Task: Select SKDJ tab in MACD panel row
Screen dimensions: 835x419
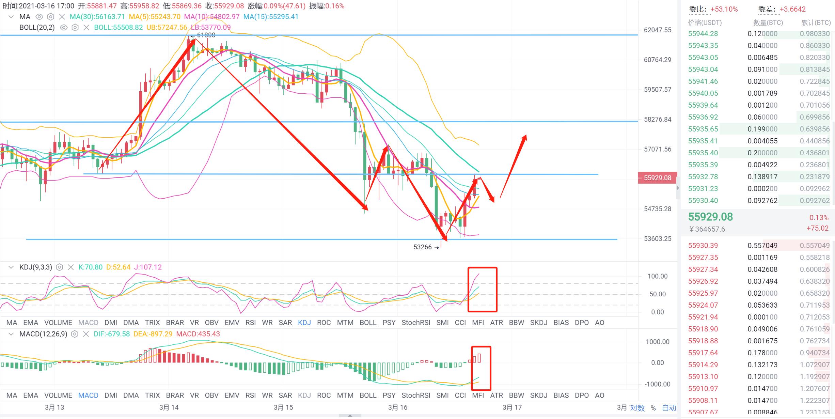Action: click(x=539, y=395)
